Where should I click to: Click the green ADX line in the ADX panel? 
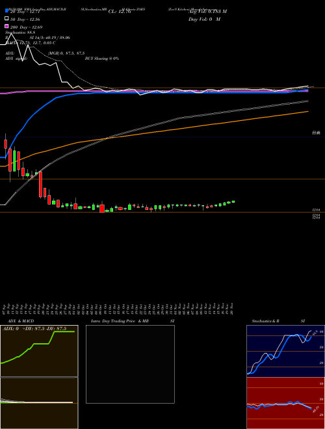(41, 344)
